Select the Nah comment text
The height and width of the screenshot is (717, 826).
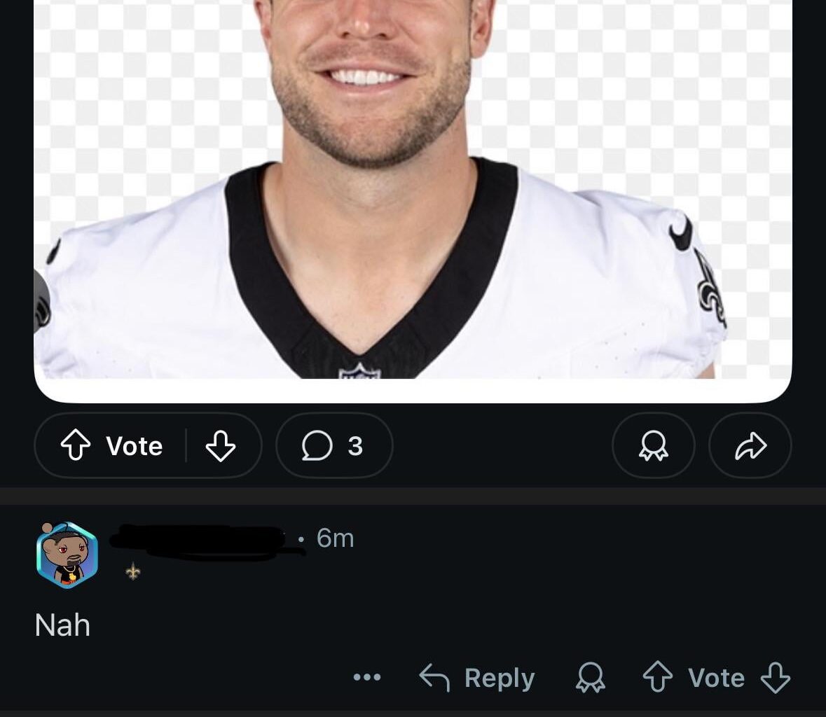click(x=62, y=625)
